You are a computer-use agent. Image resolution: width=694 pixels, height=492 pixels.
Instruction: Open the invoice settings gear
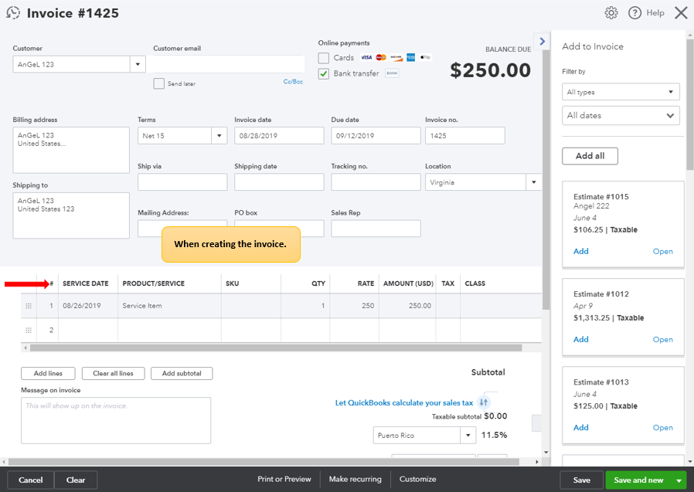[611, 13]
